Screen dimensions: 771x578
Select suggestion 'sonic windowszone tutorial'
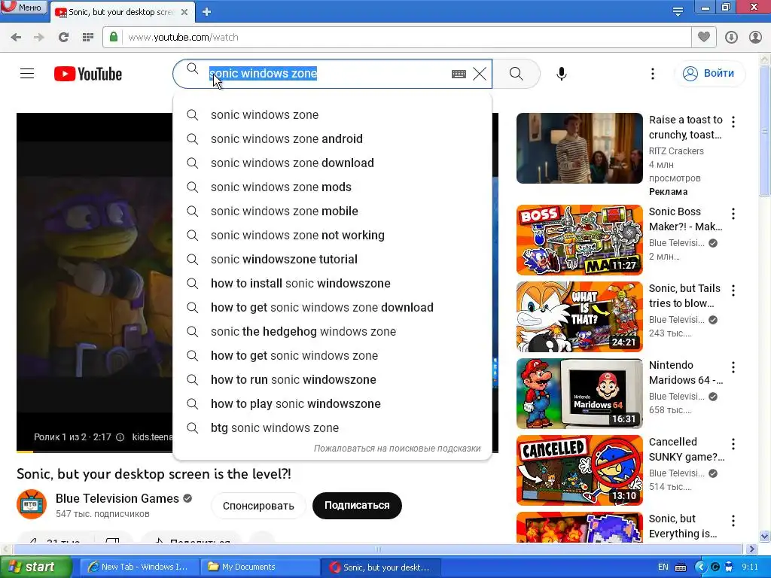(332, 259)
